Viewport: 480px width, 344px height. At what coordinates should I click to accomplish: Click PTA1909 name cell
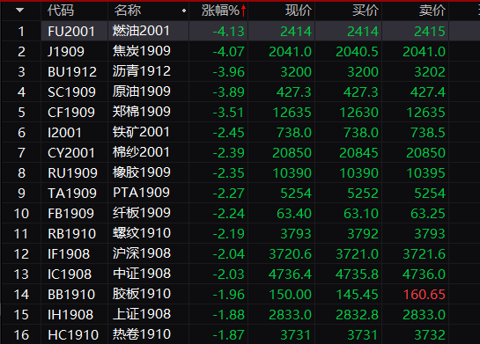pyautogui.click(x=141, y=193)
